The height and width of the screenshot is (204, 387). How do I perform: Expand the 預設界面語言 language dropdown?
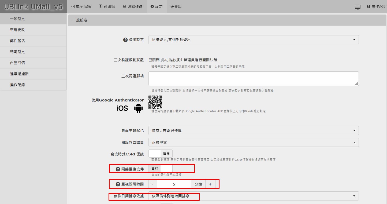[x=253, y=142]
